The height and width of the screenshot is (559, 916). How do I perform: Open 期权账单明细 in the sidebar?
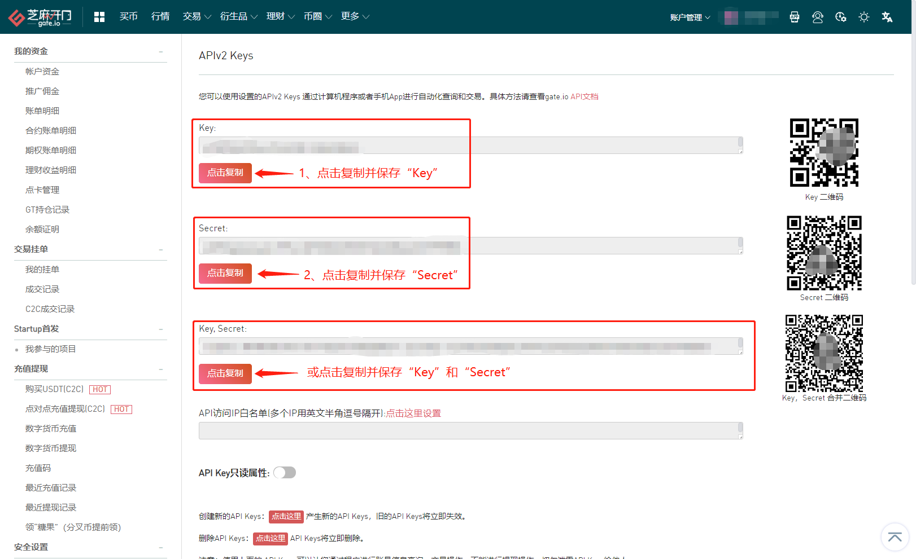coord(51,151)
